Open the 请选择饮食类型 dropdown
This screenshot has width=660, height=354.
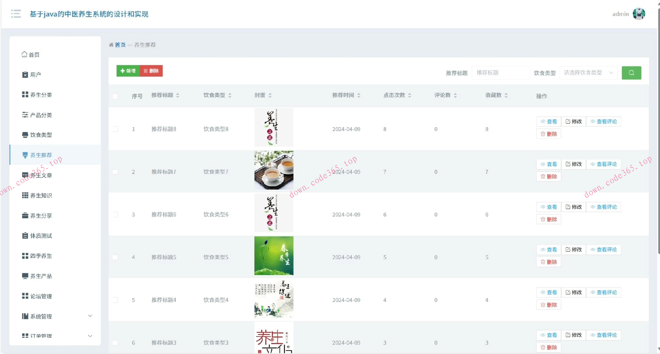pos(588,73)
